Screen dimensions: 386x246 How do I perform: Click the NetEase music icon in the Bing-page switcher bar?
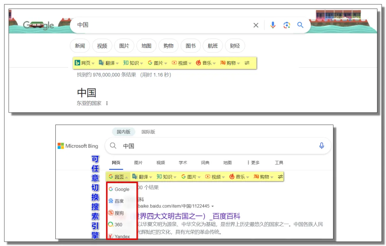(x=232, y=176)
